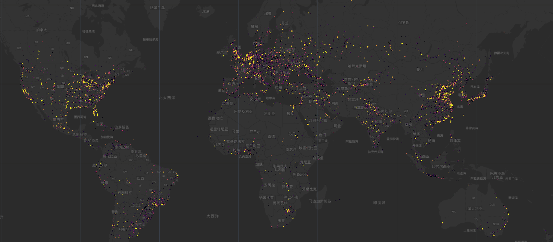The height and width of the screenshot is (242, 553).
Task: Click the 伊朗 label
Action: tap(334, 103)
